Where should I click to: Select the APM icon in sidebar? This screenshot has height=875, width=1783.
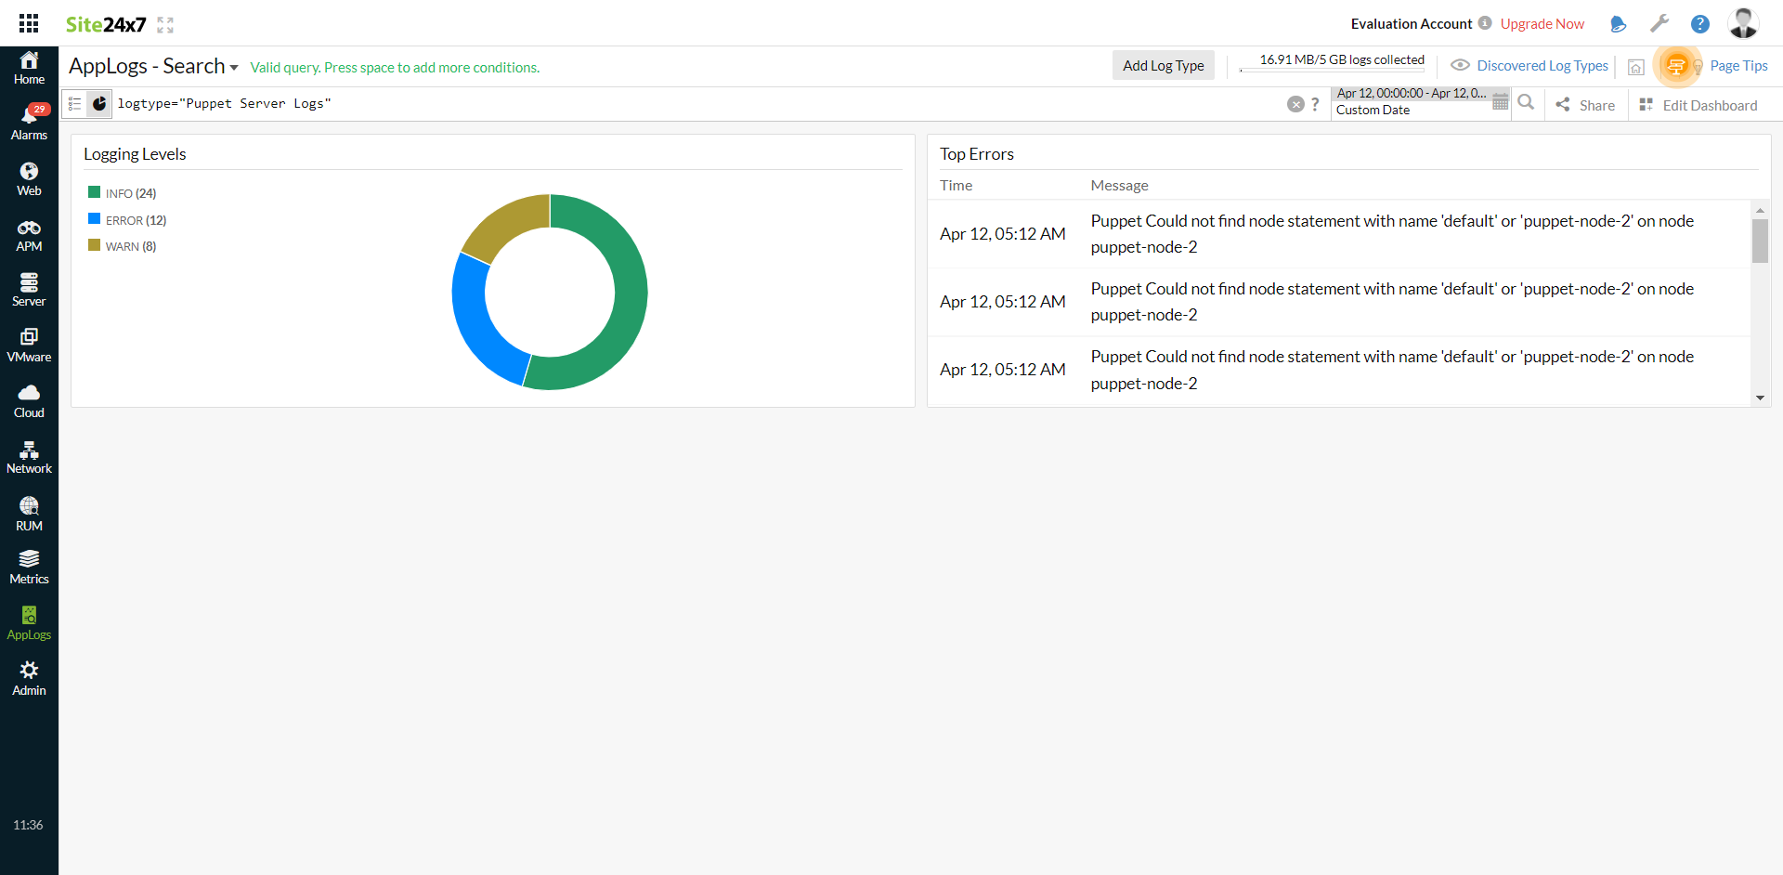coord(29,233)
